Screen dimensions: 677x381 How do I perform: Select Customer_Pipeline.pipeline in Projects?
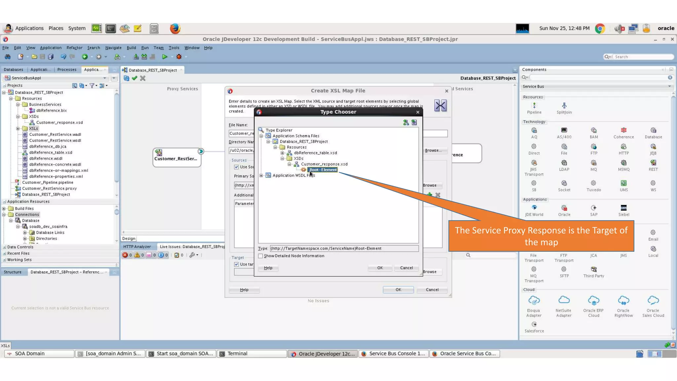[48, 183]
